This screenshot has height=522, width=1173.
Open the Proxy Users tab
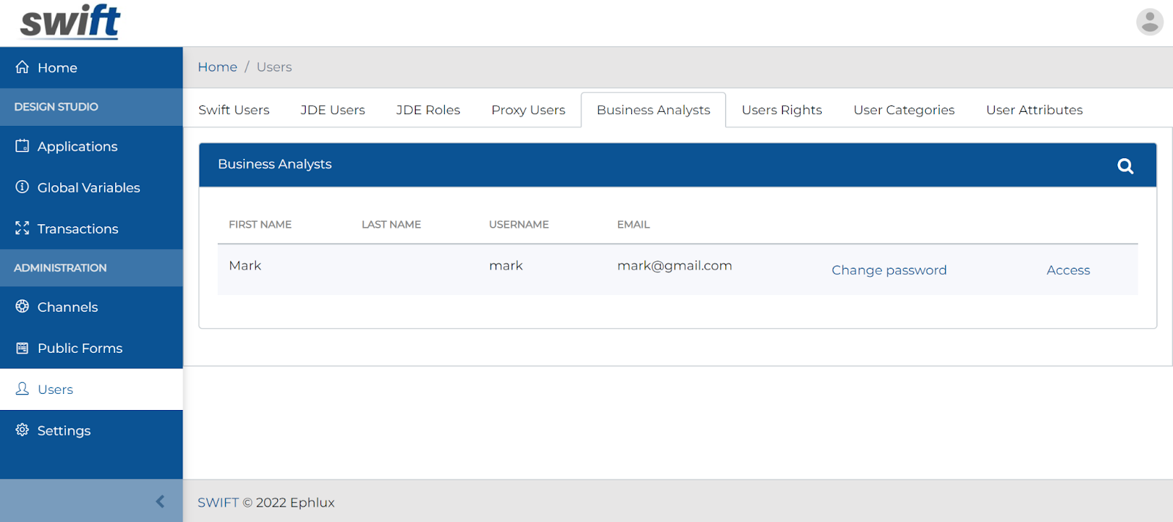coord(528,110)
